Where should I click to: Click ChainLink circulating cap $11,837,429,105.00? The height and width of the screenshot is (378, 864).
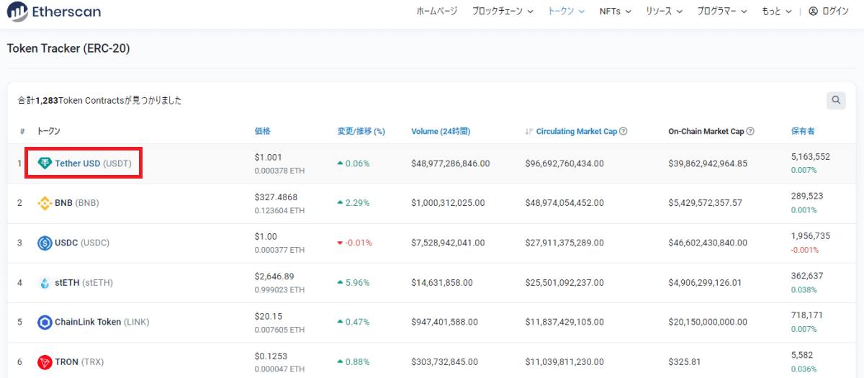click(564, 322)
